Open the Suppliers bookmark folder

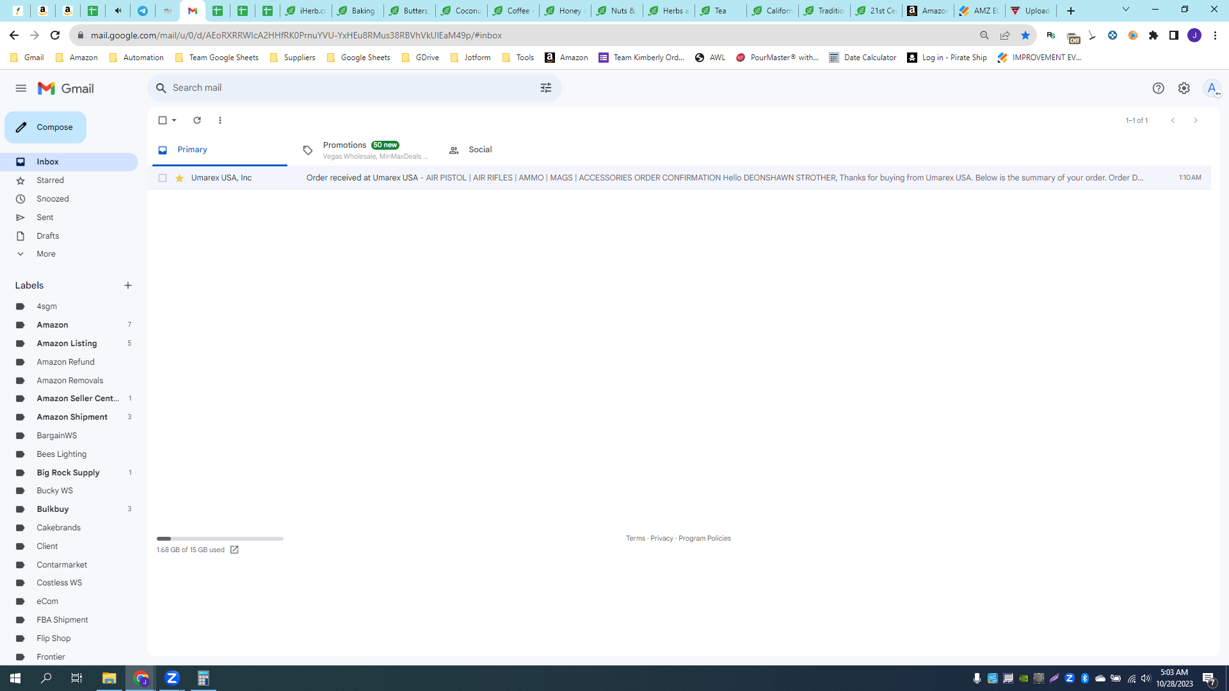click(293, 58)
